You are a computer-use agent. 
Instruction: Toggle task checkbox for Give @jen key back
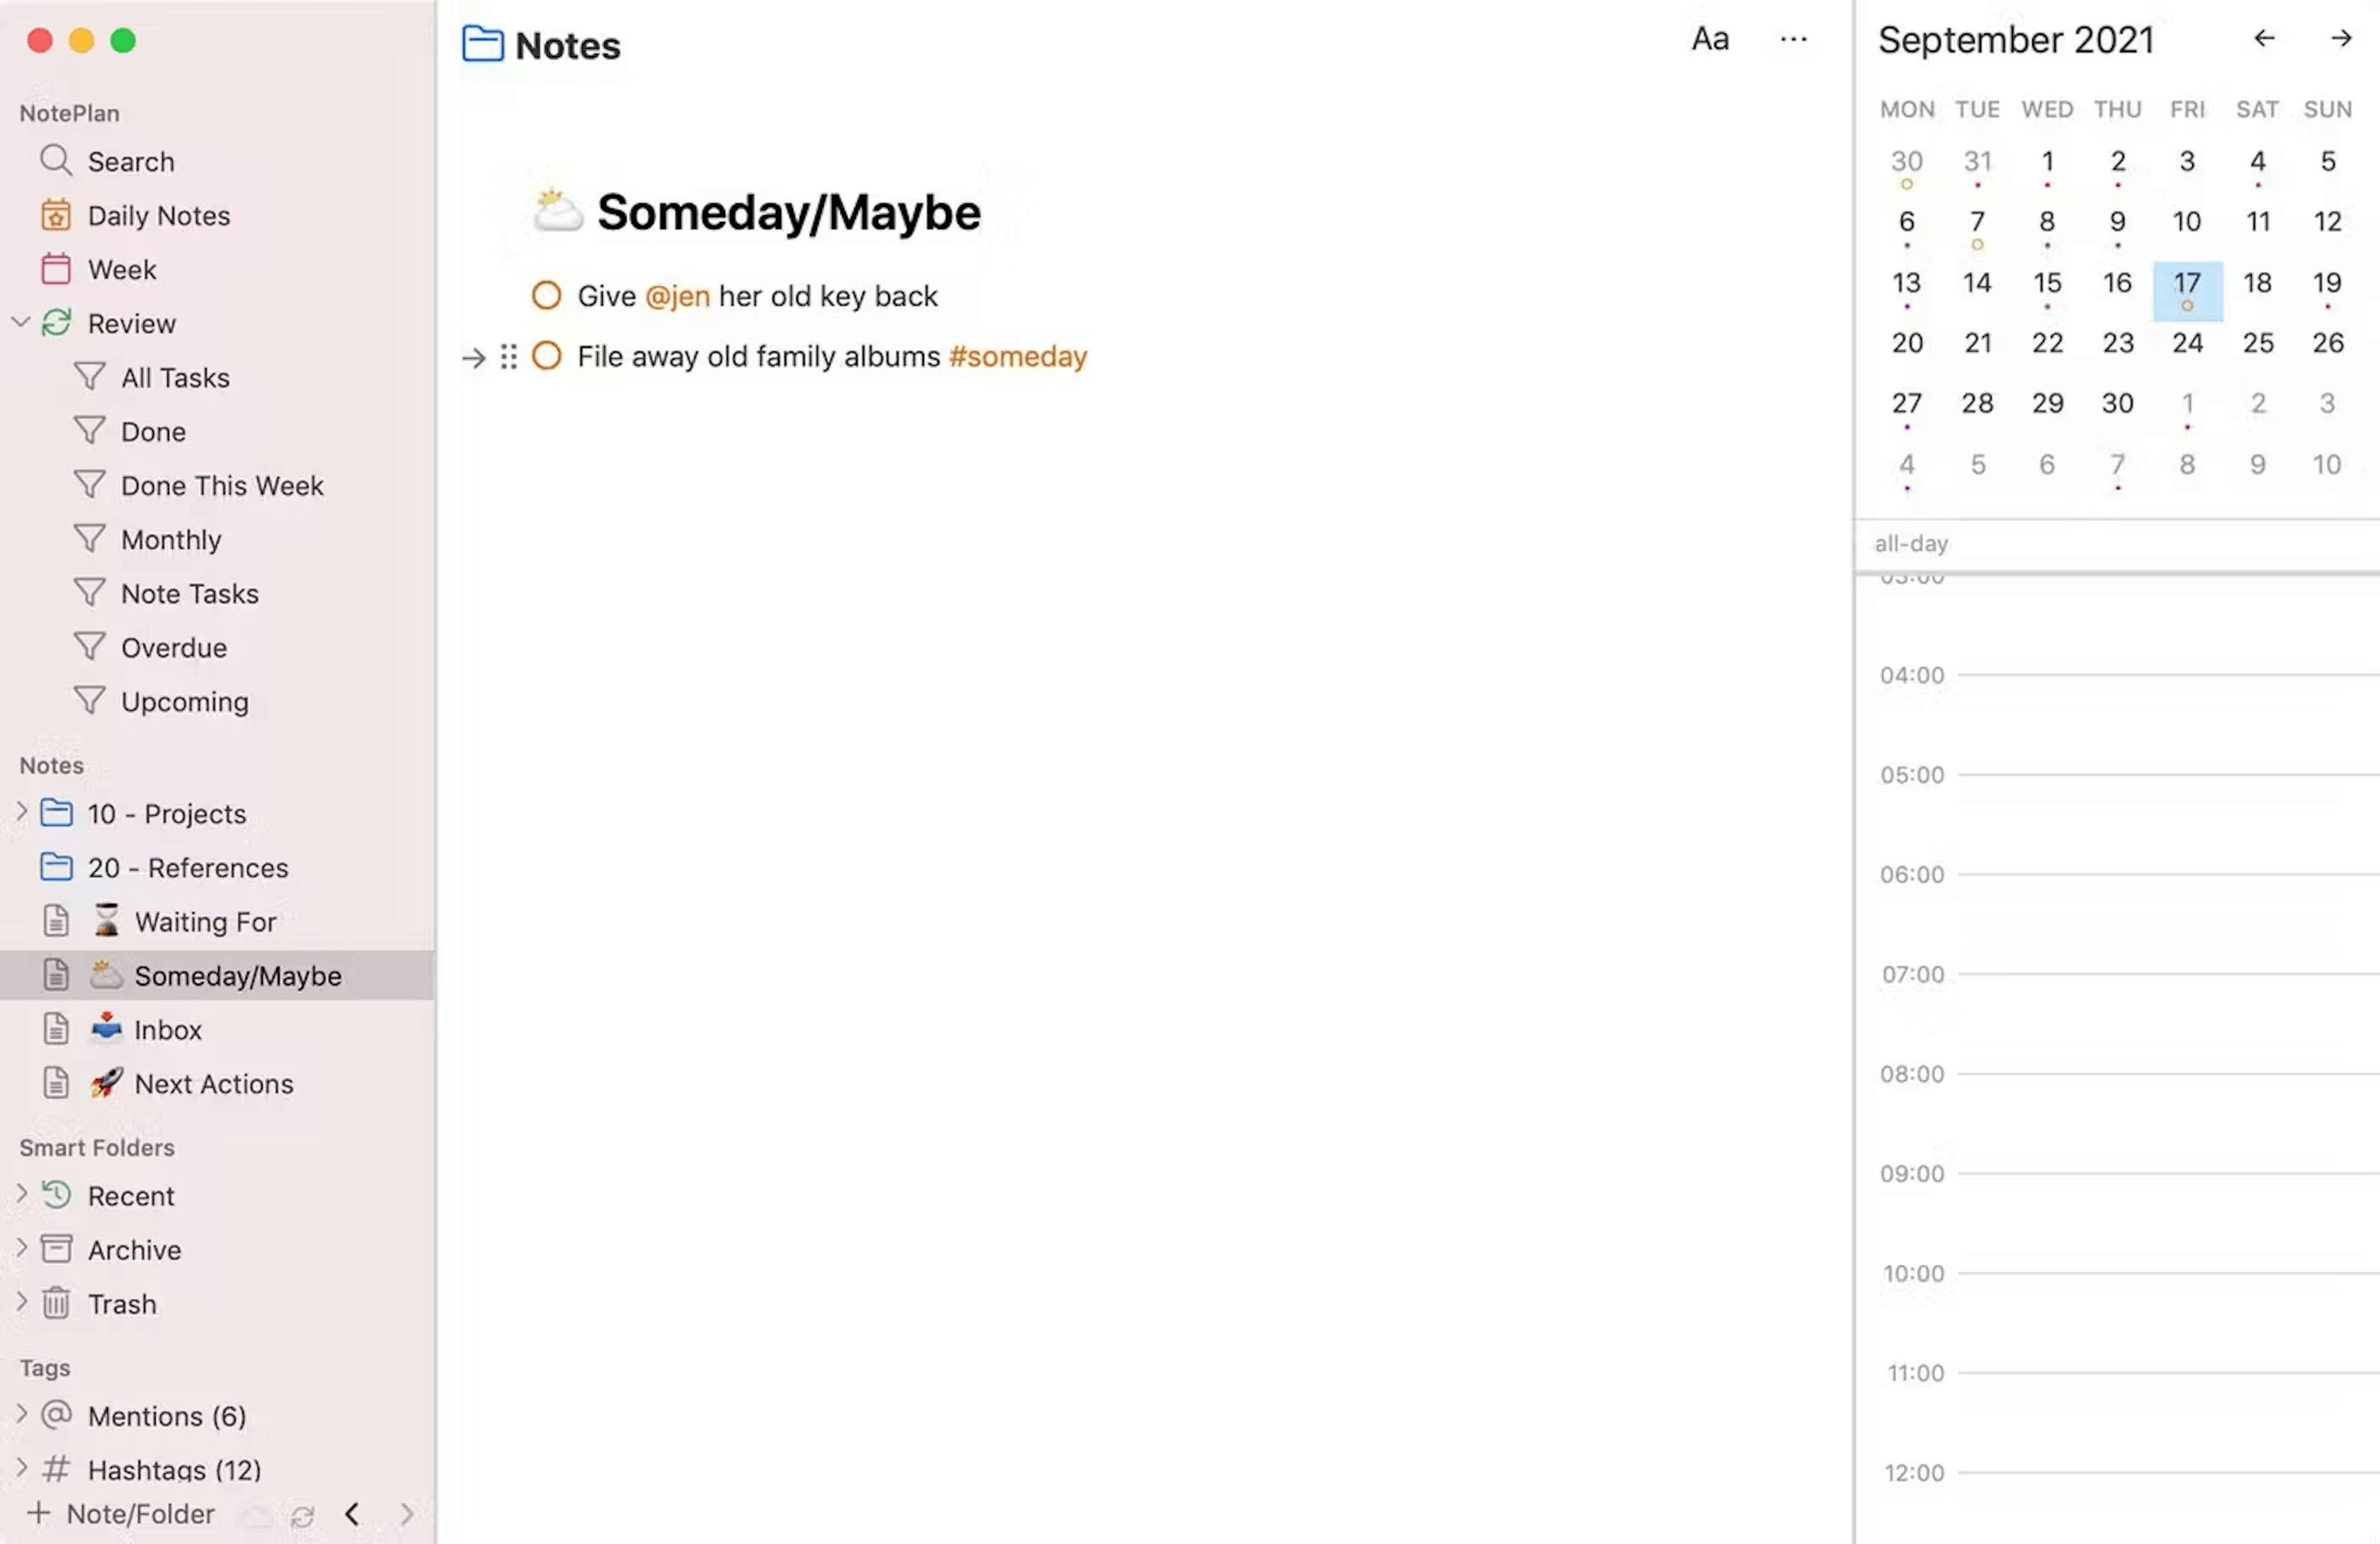point(547,295)
